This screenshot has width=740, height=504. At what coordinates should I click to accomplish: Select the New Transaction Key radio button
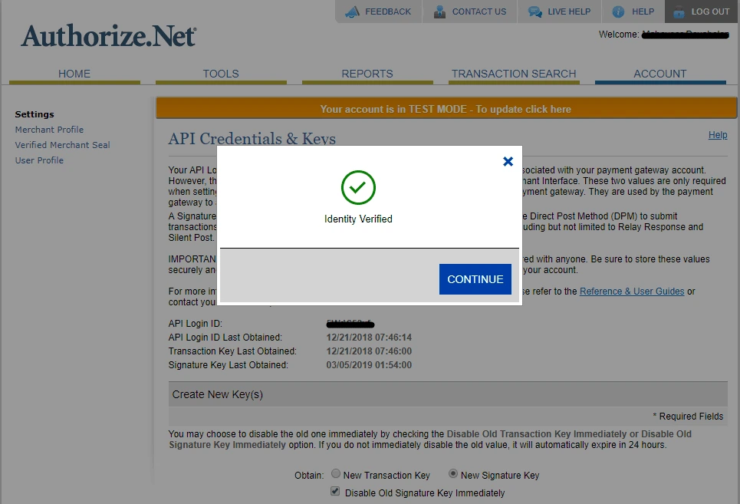336,473
